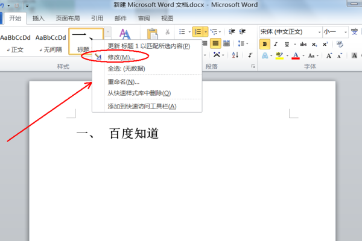This screenshot has width=362, height=241.
Task: Click the heading text 百度知道
Action: pos(134,134)
